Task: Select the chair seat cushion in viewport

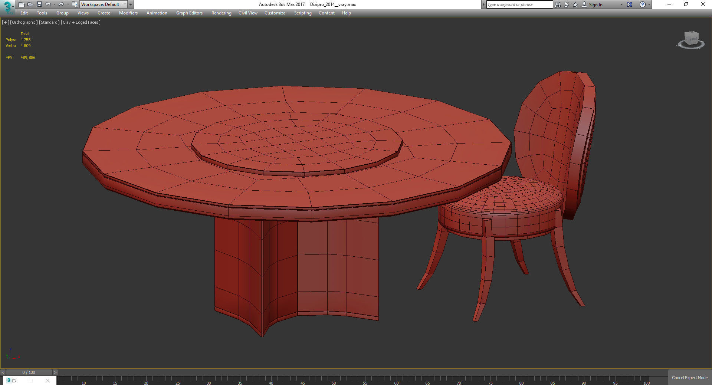Action: coord(501,211)
